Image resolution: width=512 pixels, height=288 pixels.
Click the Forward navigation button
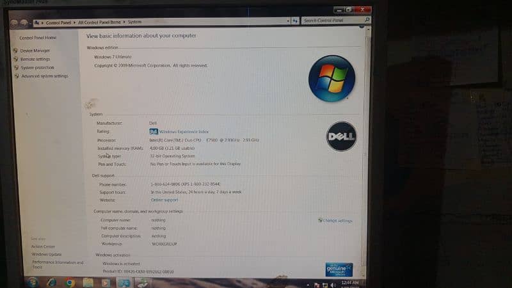pos(24,23)
